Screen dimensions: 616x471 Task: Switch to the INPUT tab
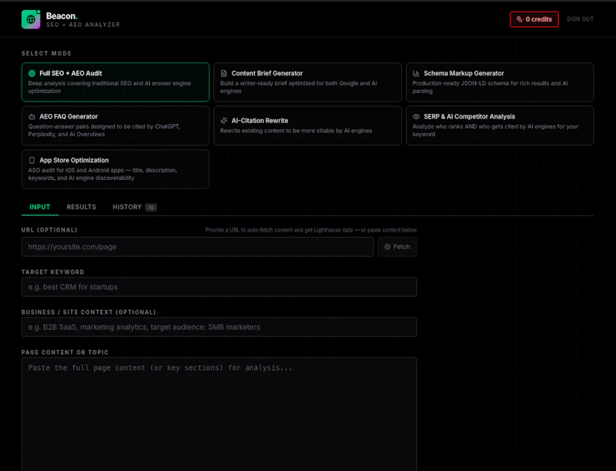pyautogui.click(x=40, y=207)
